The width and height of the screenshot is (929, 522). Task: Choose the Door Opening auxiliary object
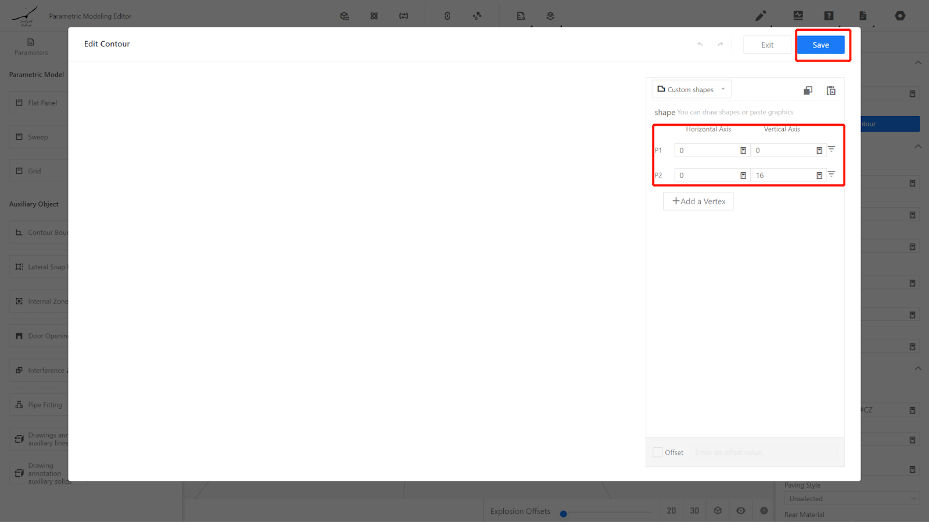coord(39,336)
